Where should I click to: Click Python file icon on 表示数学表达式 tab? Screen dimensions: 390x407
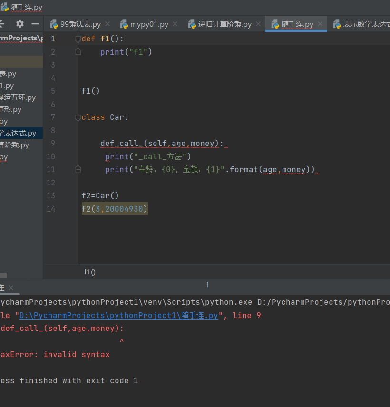point(337,24)
